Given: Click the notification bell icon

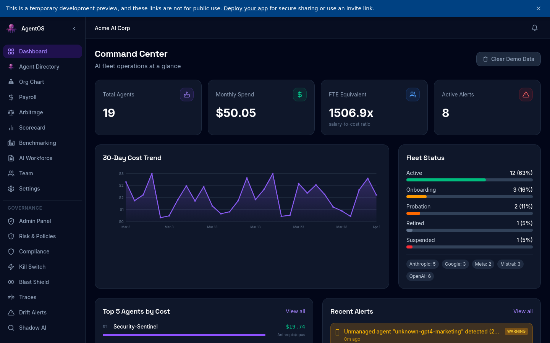Looking at the screenshot, I should (535, 28).
